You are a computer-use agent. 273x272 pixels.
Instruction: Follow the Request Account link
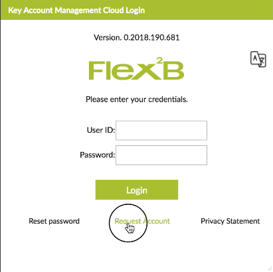coord(142,221)
